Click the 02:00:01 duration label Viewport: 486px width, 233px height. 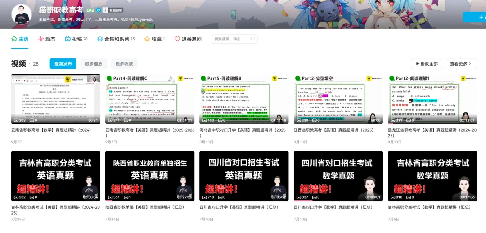point(373,197)
